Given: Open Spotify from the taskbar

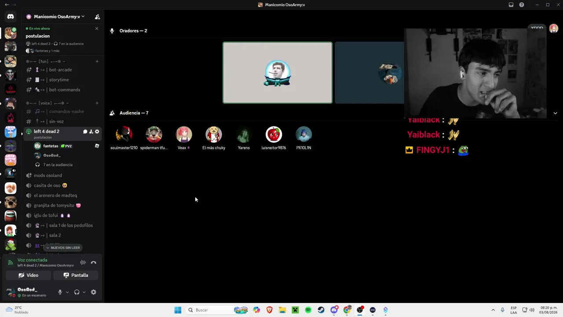Looking at the screenshot, I should coord(308,310).
